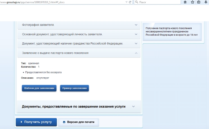Expand Основной документ, удостоверяющий личность section

[136, 34]
